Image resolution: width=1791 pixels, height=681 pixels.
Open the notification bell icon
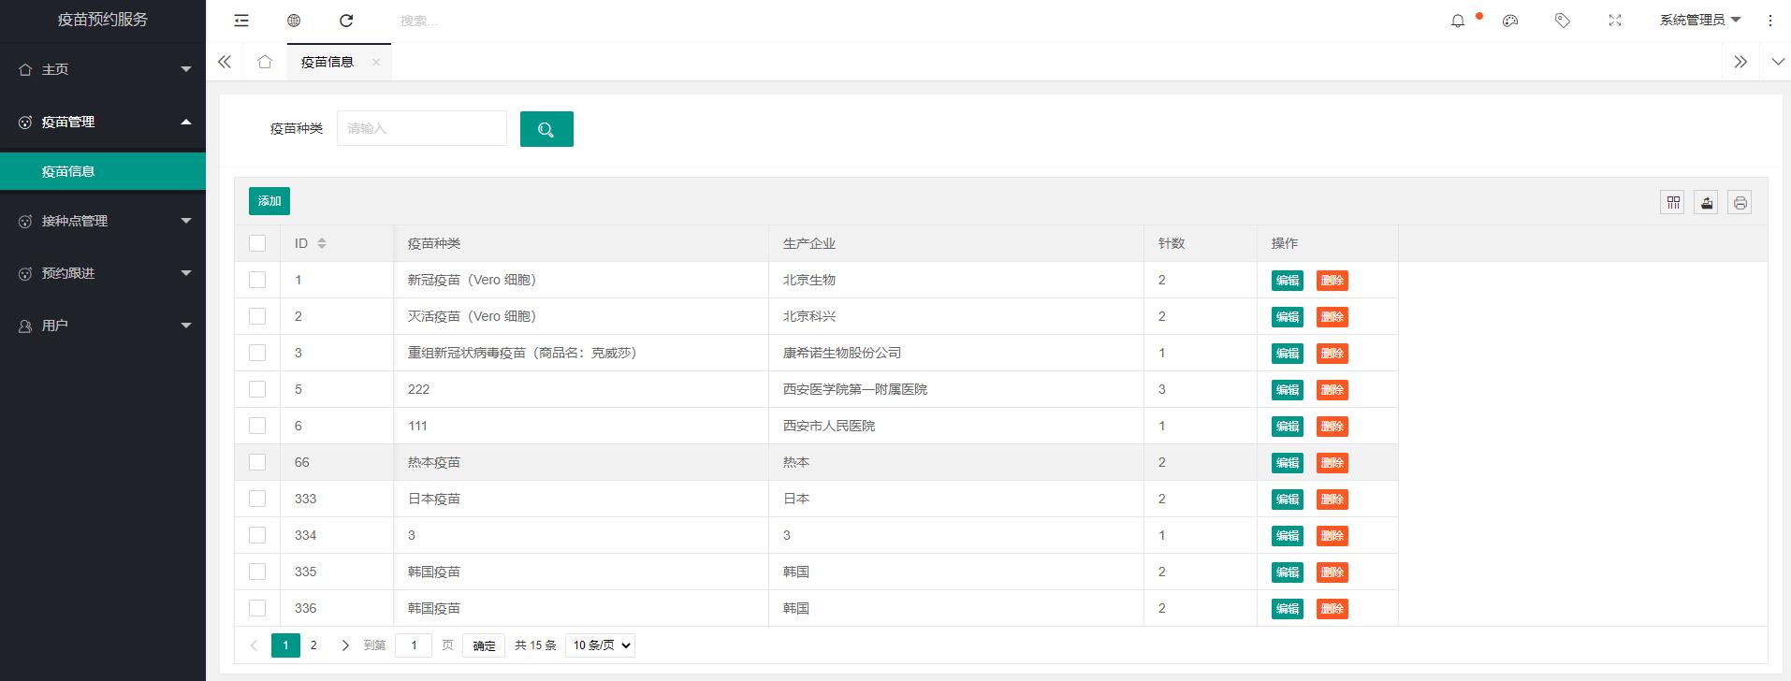(x=1458, y=21)
